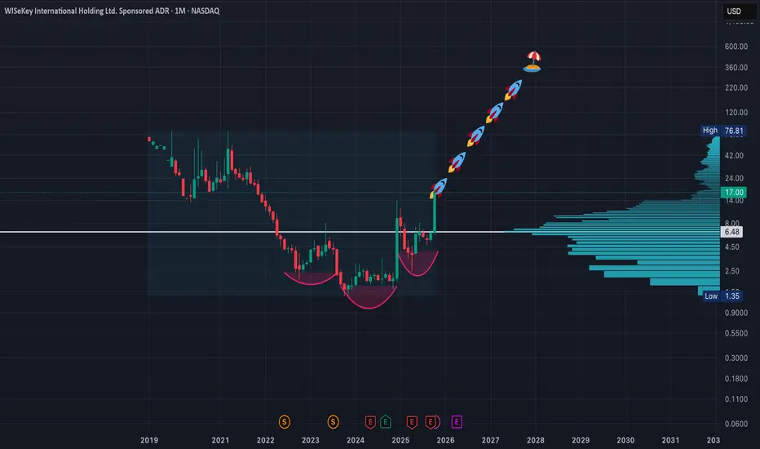
Task: Click the 2027 time axis label
Action: [x=491, y=440]
